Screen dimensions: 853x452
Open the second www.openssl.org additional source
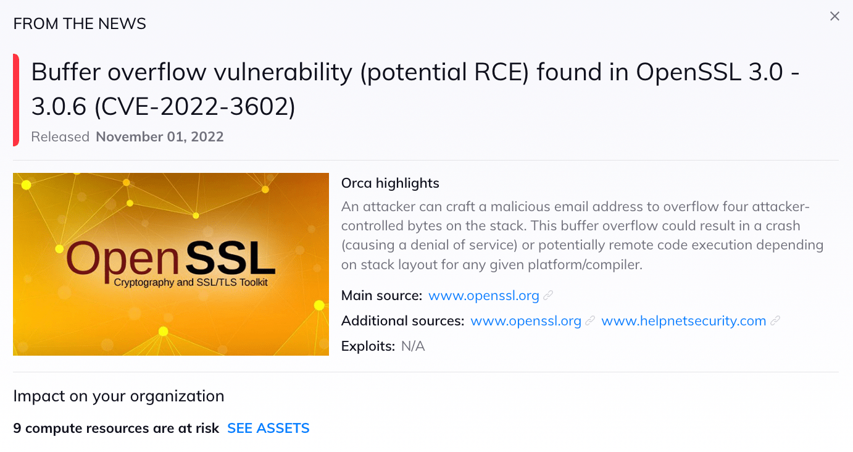coord(525,321)
